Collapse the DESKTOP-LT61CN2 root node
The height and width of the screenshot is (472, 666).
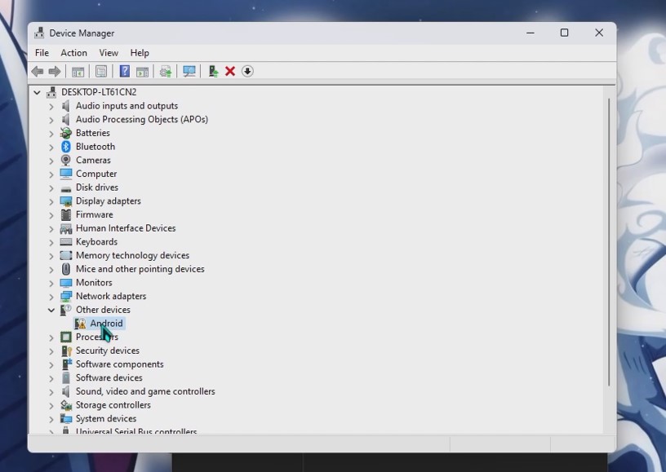[37, 92]
